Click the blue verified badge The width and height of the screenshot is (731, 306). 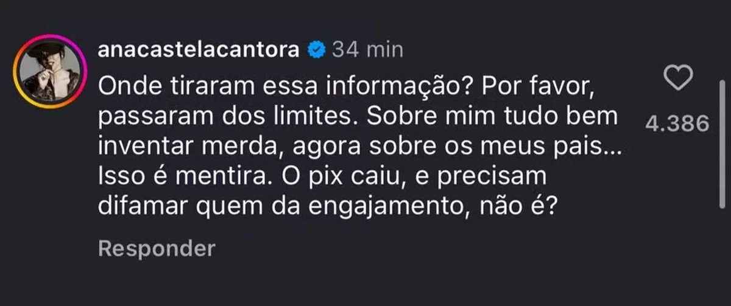316,50
